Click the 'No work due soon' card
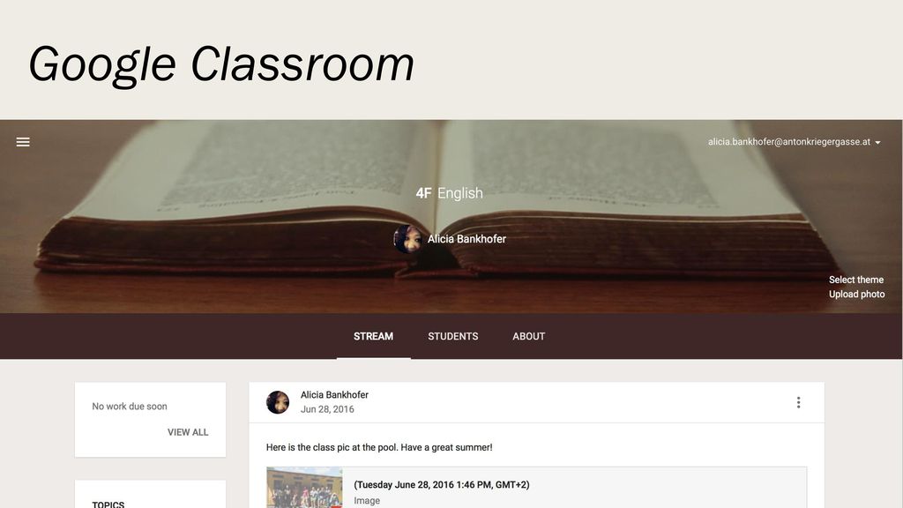 coord(150,420)
